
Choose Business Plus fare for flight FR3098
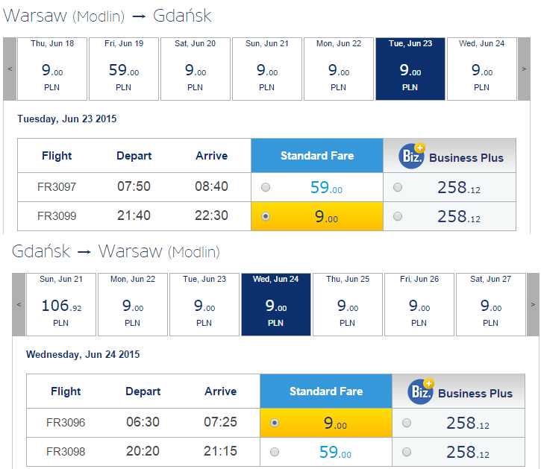point(407,452)
